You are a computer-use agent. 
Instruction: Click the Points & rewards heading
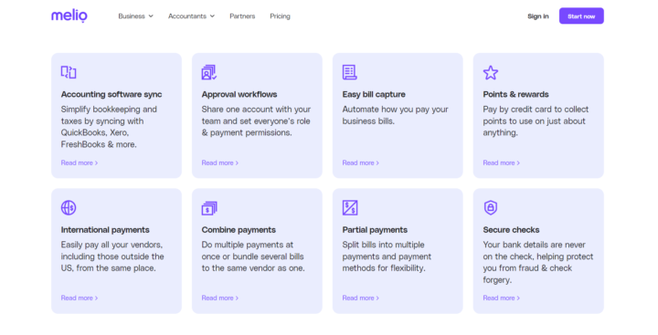pyautogui.click(x=515, y=94)
